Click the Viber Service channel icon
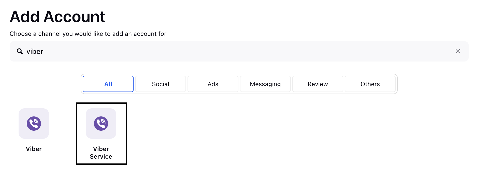The image size is (487, 181). [x=101, y=124]
